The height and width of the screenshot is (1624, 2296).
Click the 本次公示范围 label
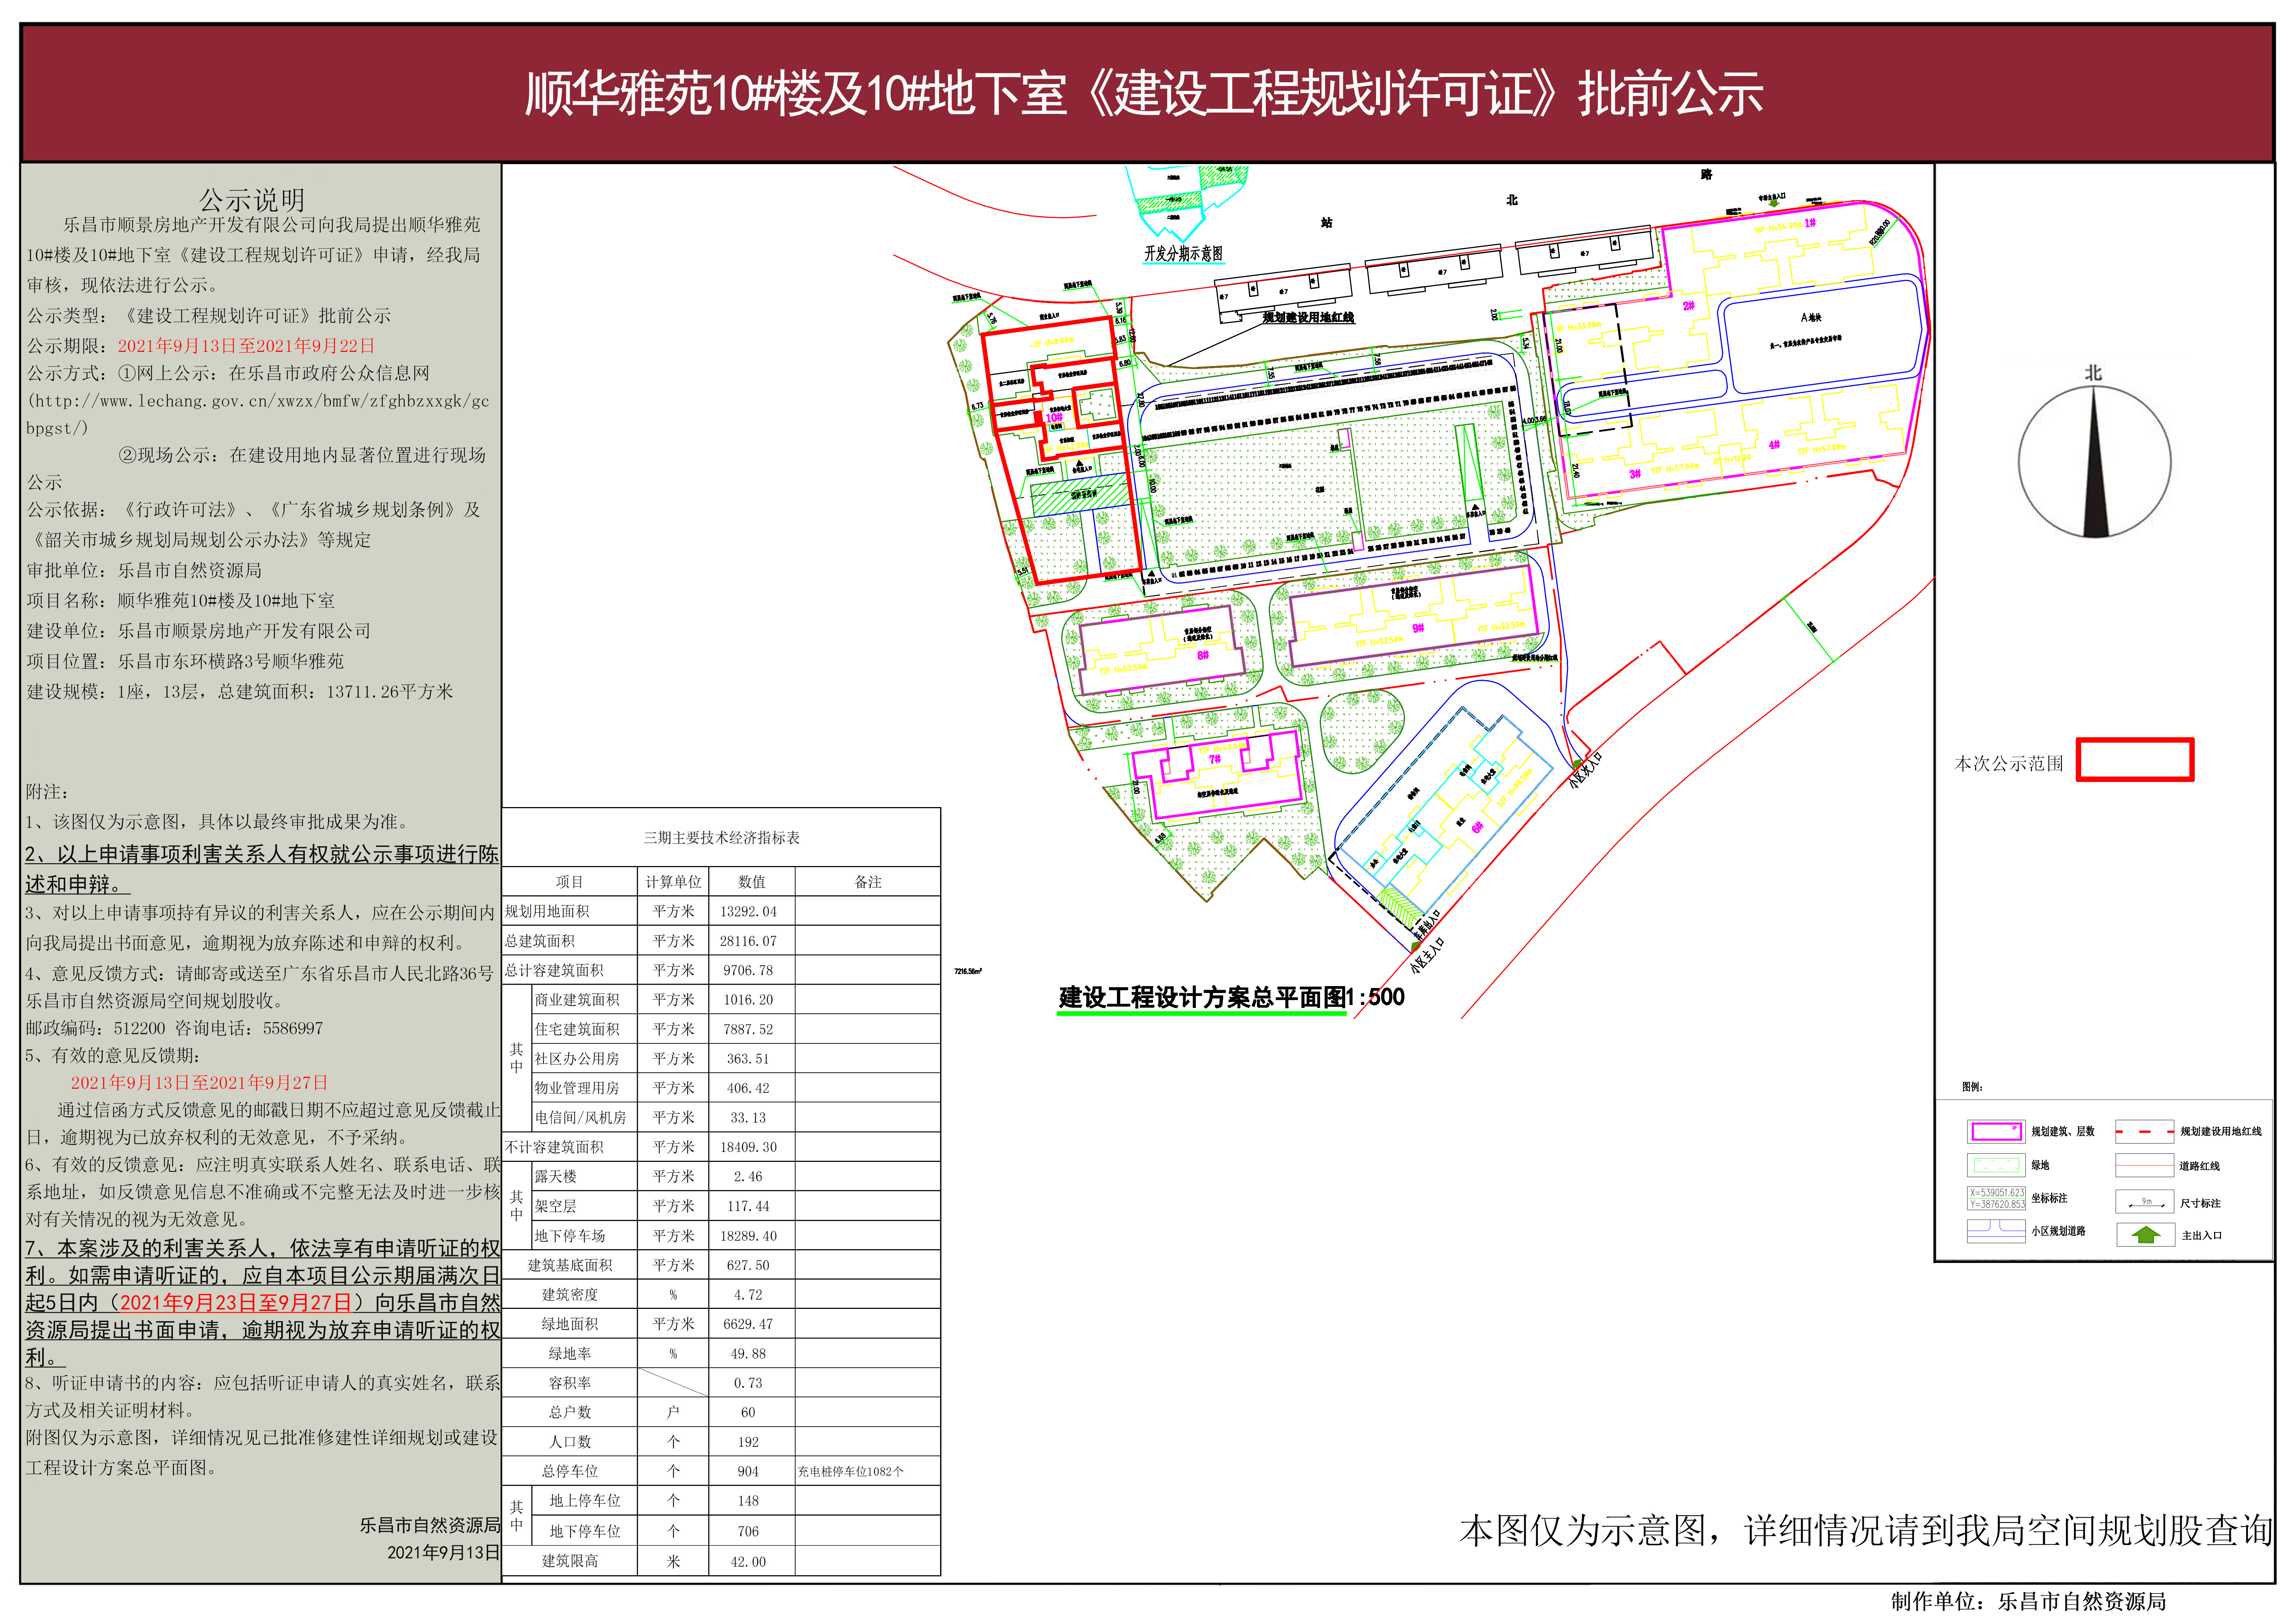tap(2009, 763)
